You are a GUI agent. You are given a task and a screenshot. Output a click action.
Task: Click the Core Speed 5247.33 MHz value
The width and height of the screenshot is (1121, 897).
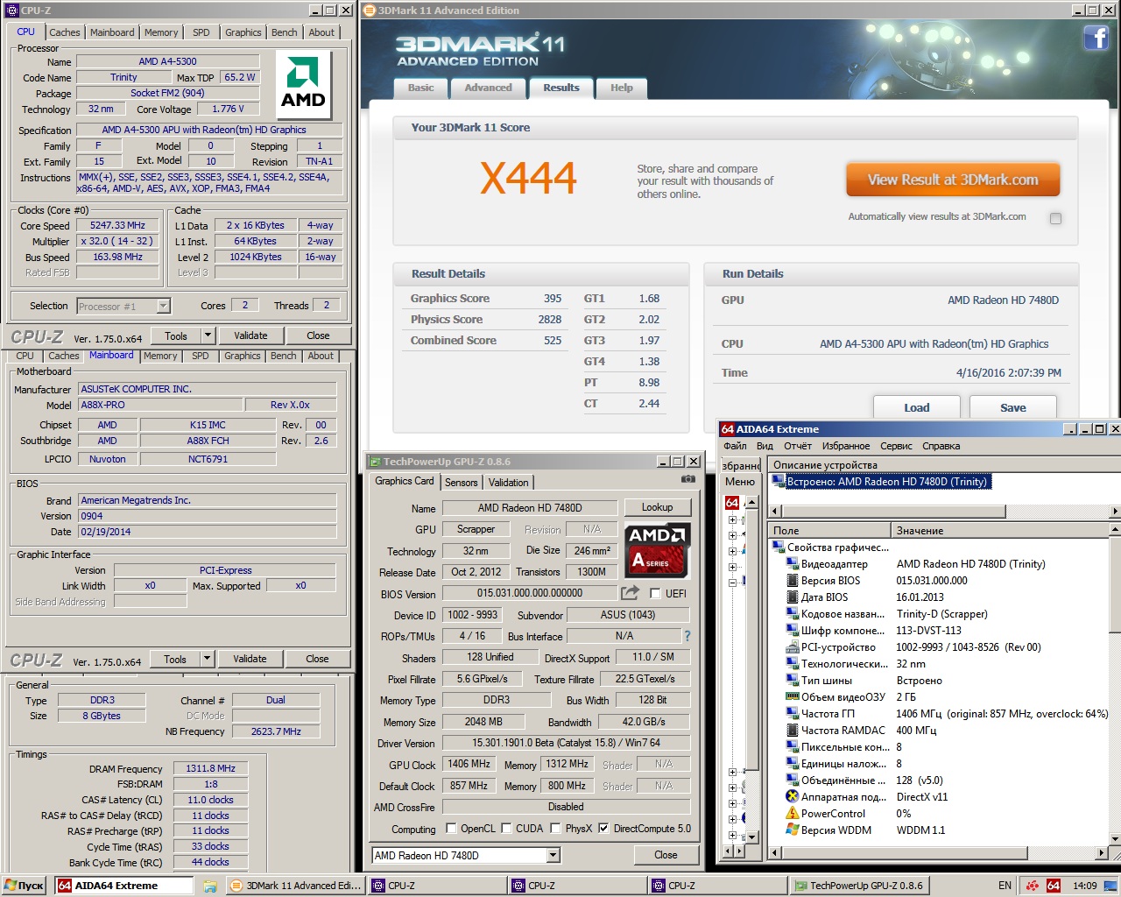pyautogui.click(x=117, y=225)
